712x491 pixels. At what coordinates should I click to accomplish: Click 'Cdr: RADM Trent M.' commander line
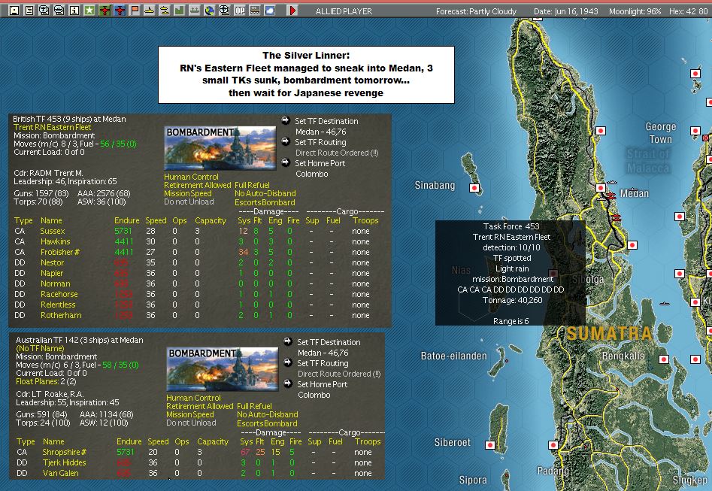coord(48,173)
